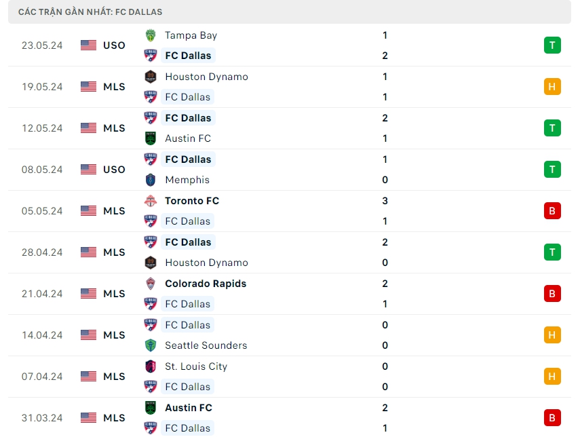Click the Colorado Rapids team crest icon
The width and height of the screenshot is (580, 437).
coord(151,284)
